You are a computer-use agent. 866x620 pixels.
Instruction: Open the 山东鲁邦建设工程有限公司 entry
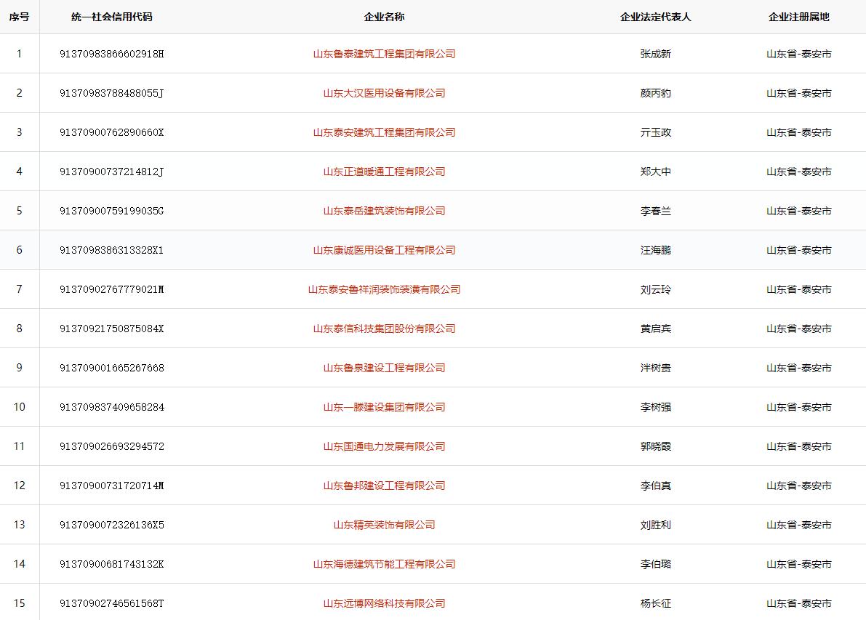(384, 486)
